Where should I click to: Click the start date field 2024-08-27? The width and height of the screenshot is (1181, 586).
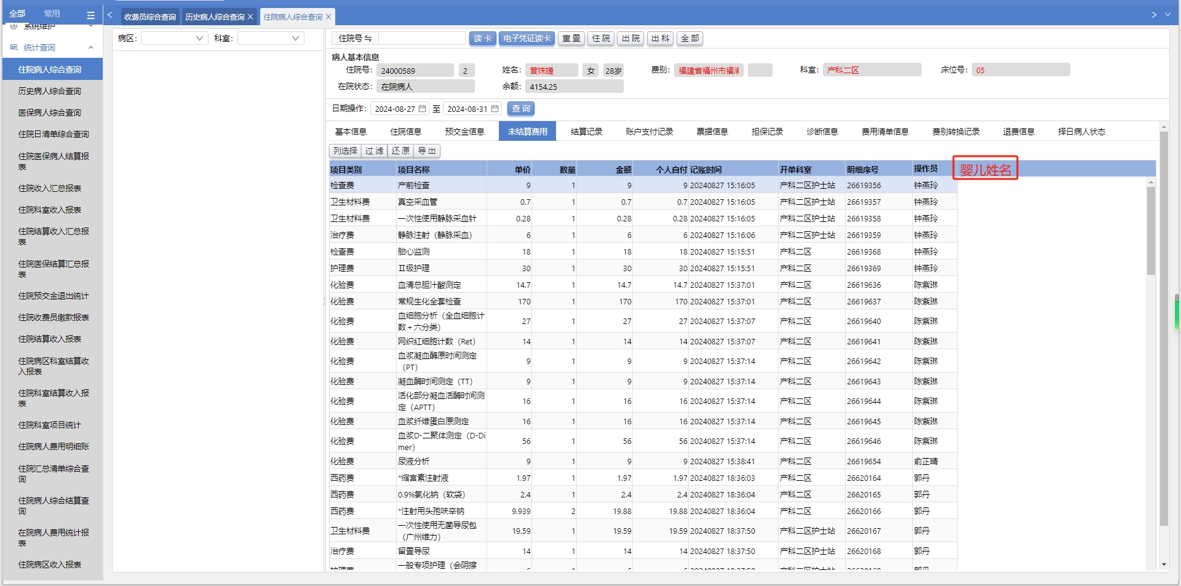point(400,109)
